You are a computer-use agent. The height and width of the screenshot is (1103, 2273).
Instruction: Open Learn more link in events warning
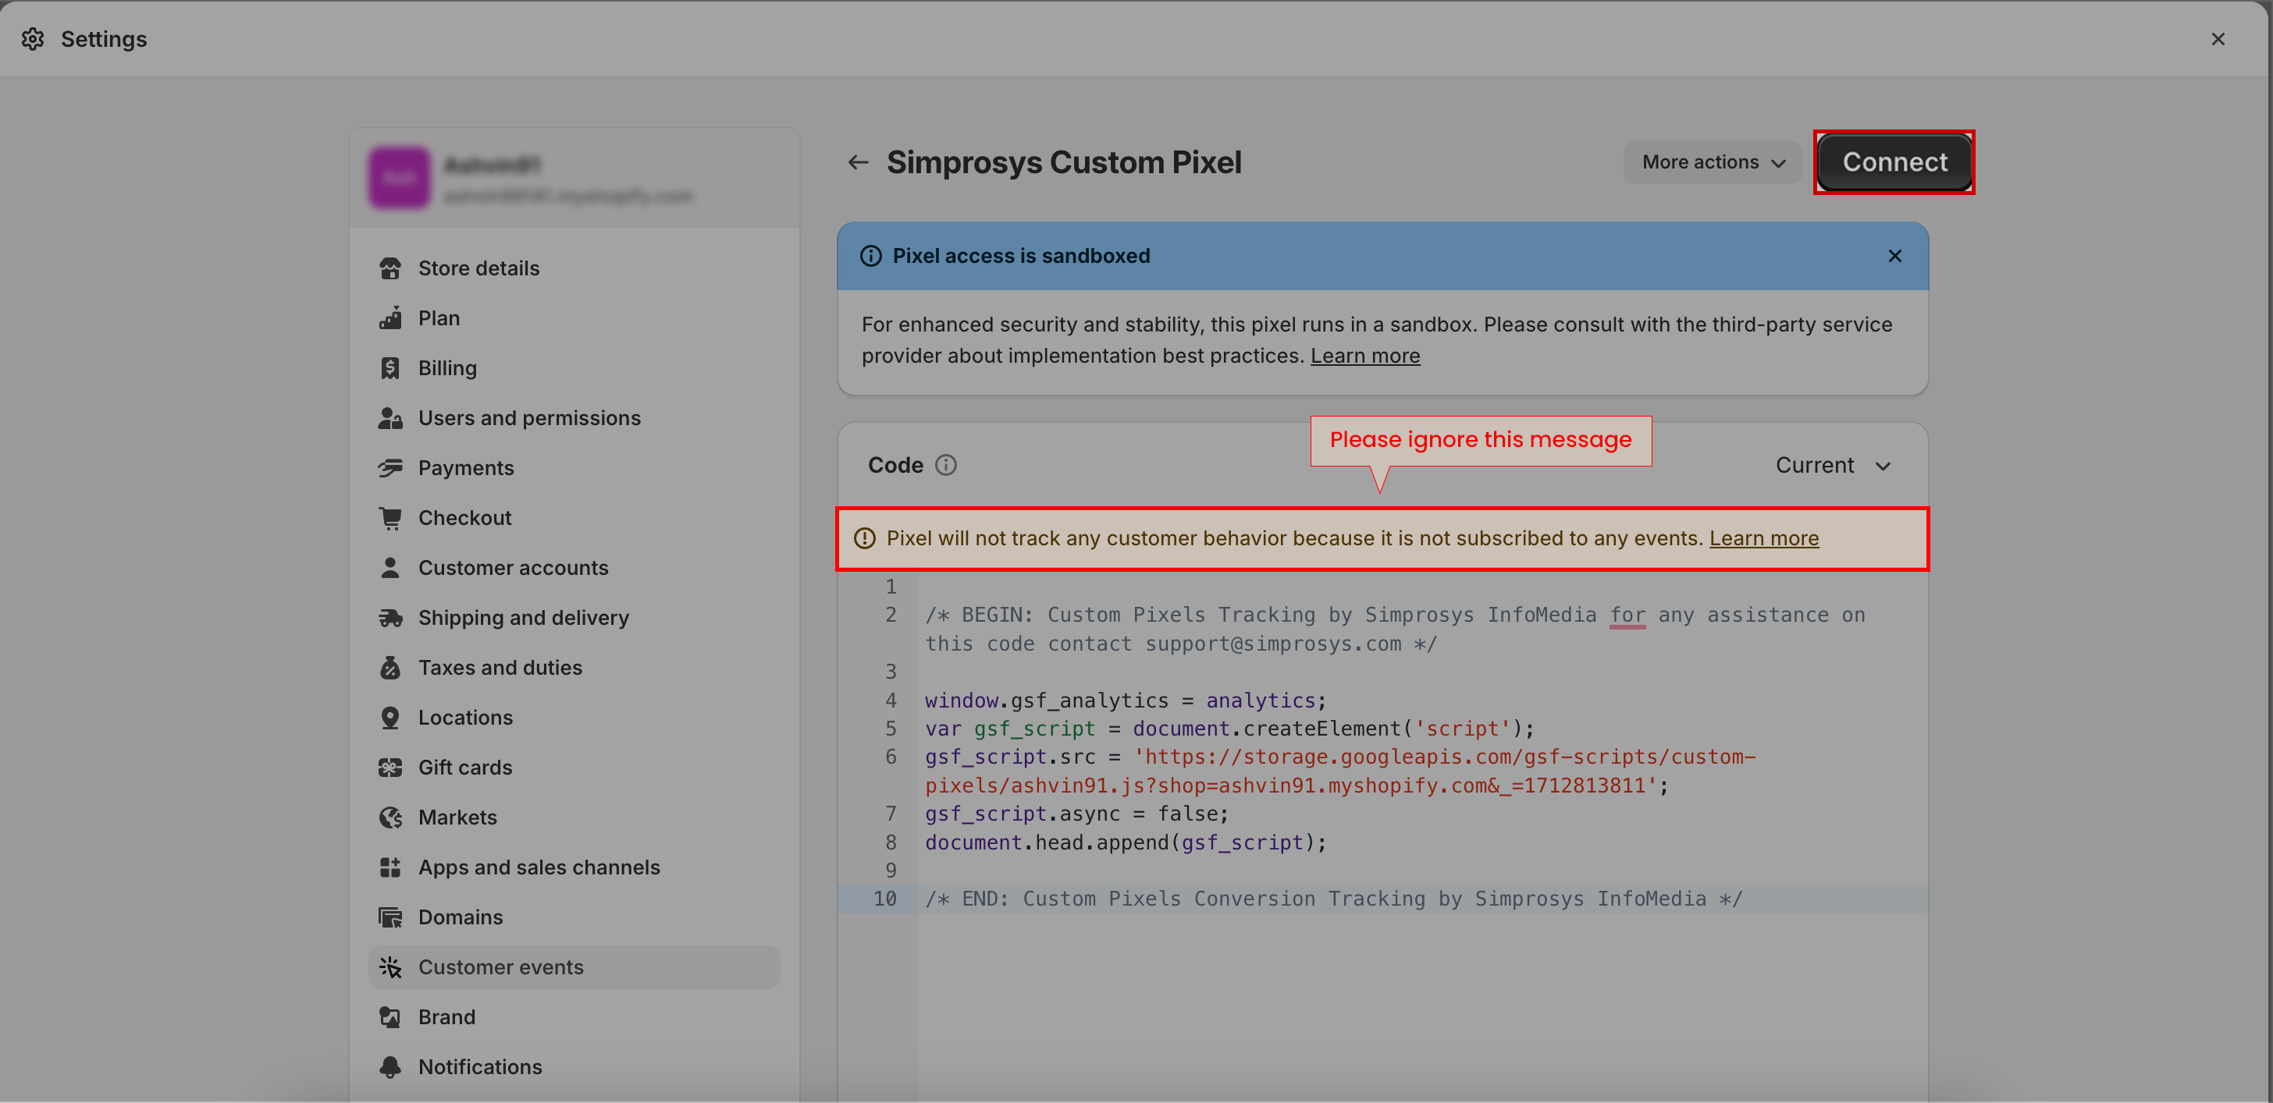pos(1764,537)
